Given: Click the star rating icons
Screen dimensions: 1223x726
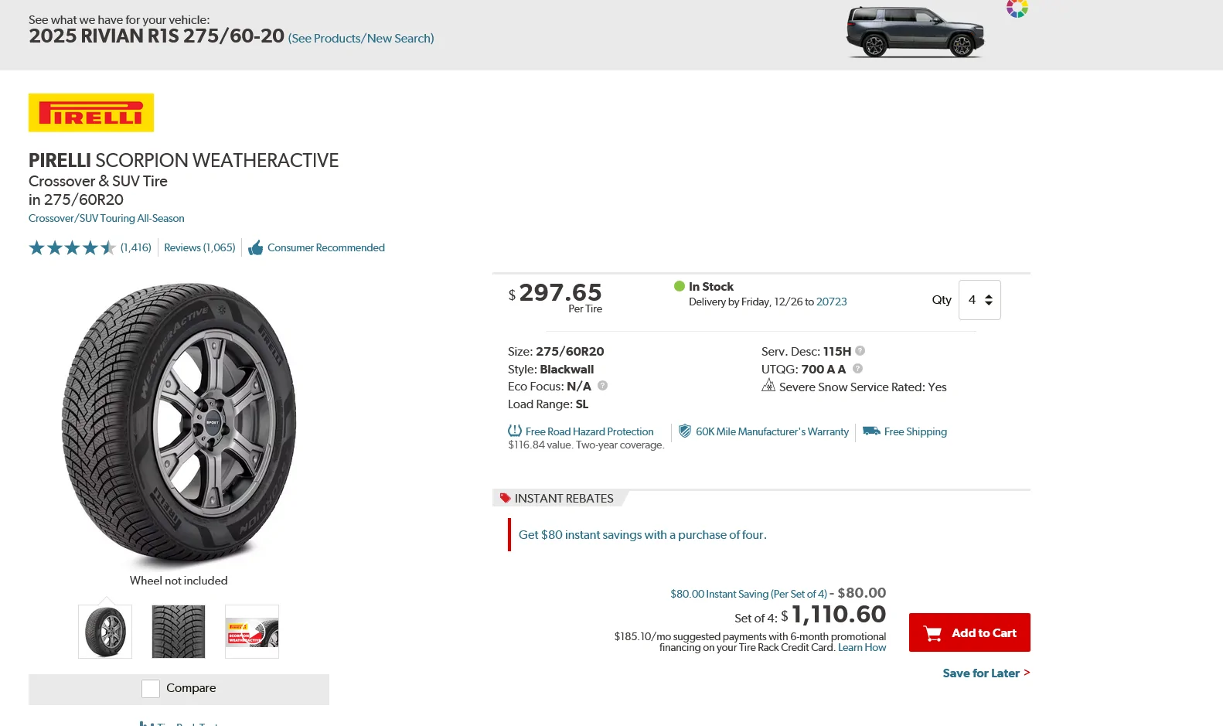Looking at the screenshot, I should (x=72, y=247).
